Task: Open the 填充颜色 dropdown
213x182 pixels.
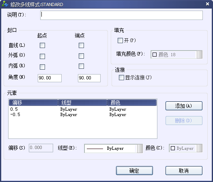Action: [x=200, y=55]
